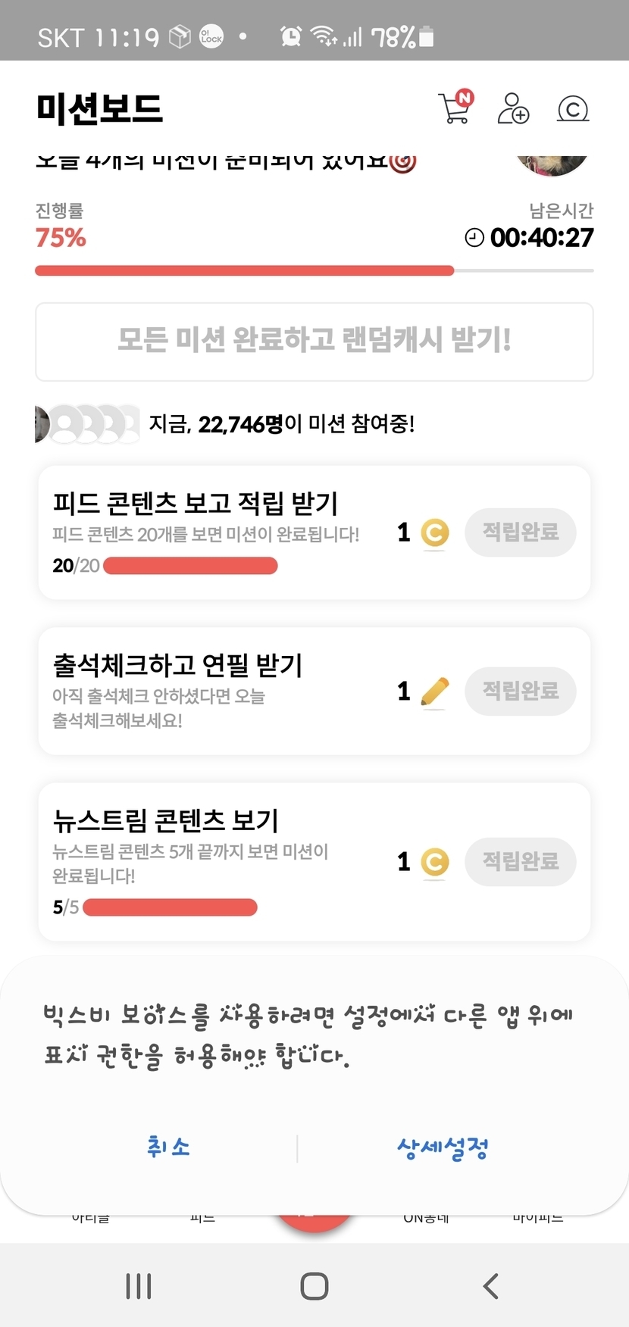
Task: Tap the 뉴스트림 콘텐츠 보기 mission title
Action: [165, 820]
